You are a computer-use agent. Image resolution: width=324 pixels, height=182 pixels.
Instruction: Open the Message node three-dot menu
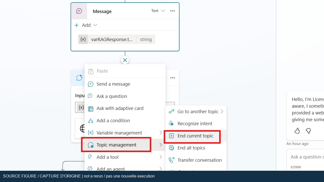(x=173, y=11)
